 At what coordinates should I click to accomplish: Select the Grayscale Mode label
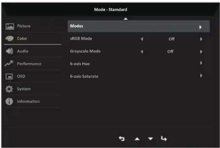point(85,51)
